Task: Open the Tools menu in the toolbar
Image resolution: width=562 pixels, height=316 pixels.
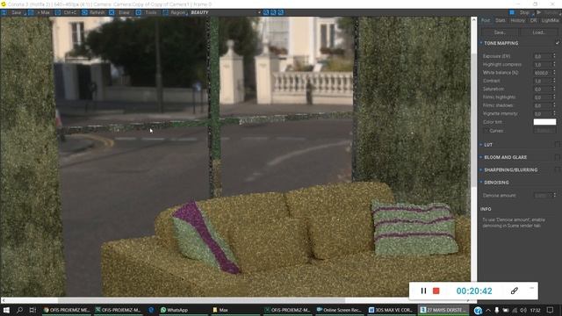Action: pos(148,12)
